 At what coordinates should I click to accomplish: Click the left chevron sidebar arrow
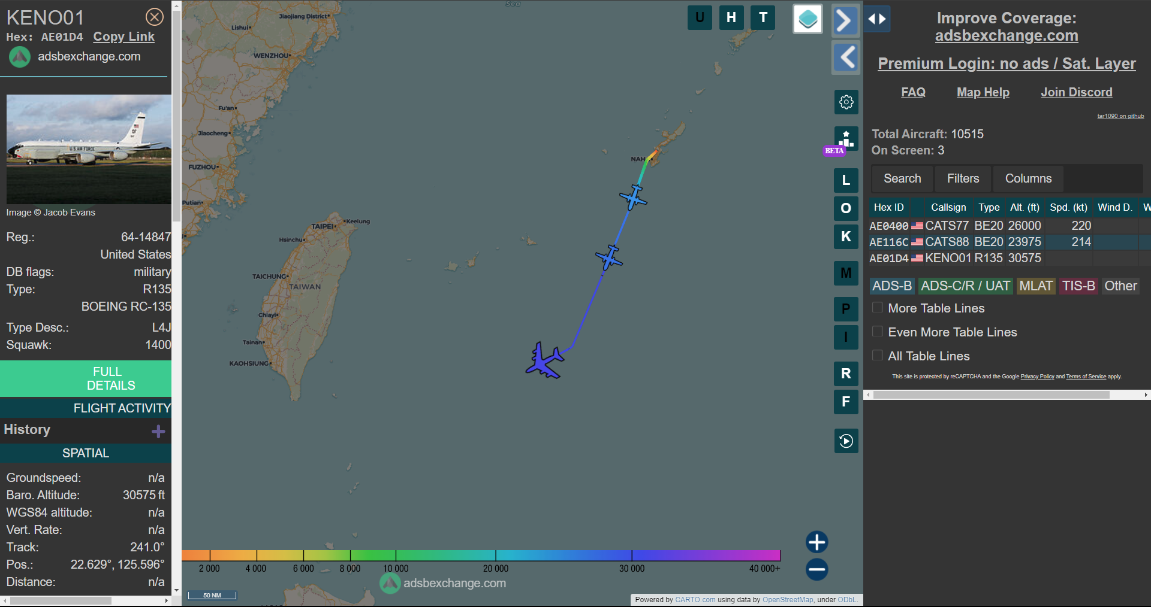[846, 57]
